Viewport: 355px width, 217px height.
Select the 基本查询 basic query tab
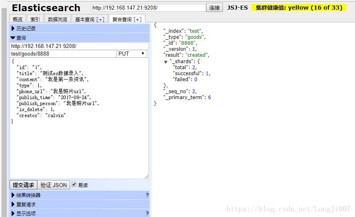85,20
